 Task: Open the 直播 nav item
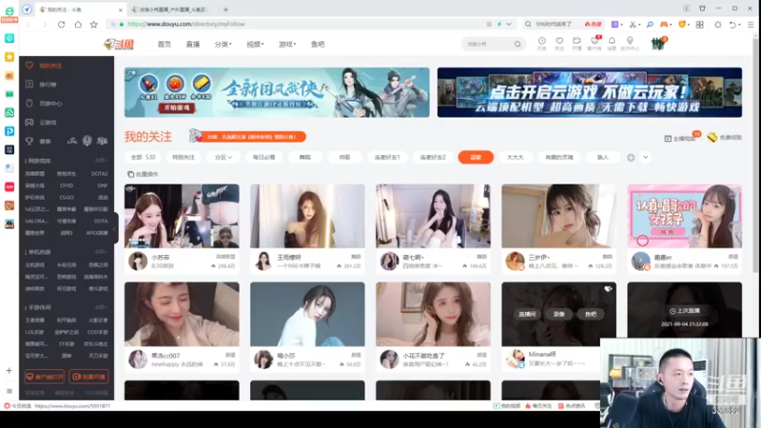(x=193, y=44)
